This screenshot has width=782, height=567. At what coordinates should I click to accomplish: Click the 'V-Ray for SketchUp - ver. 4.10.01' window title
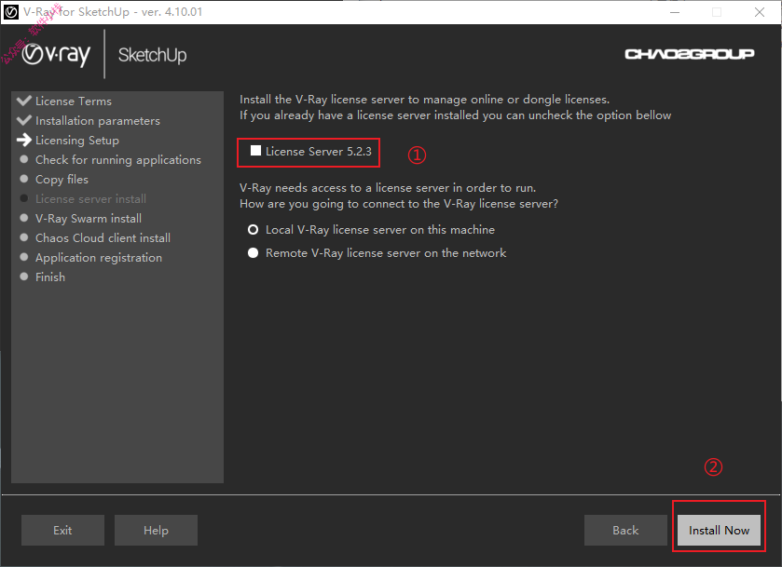pyautogui.click(x=113, y=12)
